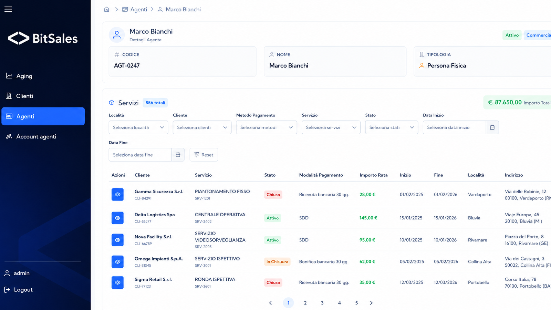The width and height of the screenshot is (551, 310).
Task: Click the In Chiusura status badge
Action: click(277, 262)
